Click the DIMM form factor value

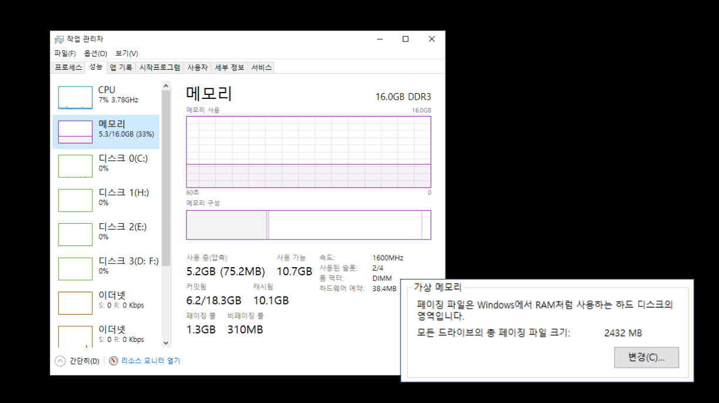[382, 278]
